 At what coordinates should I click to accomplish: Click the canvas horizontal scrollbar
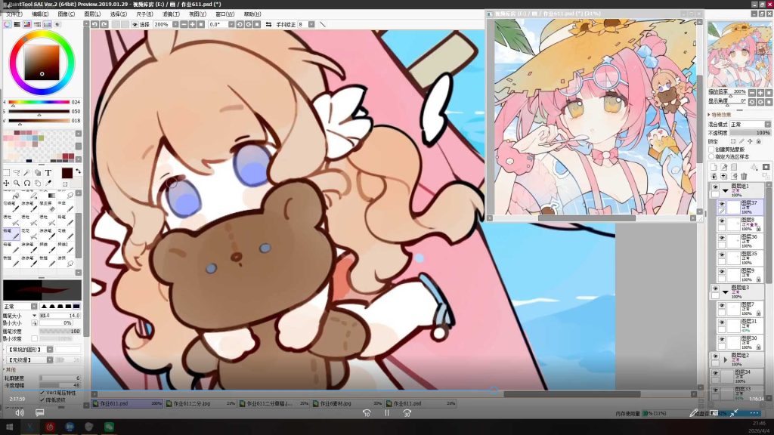tap(394, 394)
